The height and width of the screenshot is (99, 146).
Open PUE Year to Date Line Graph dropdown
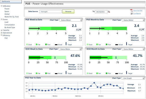coord(133,78)
